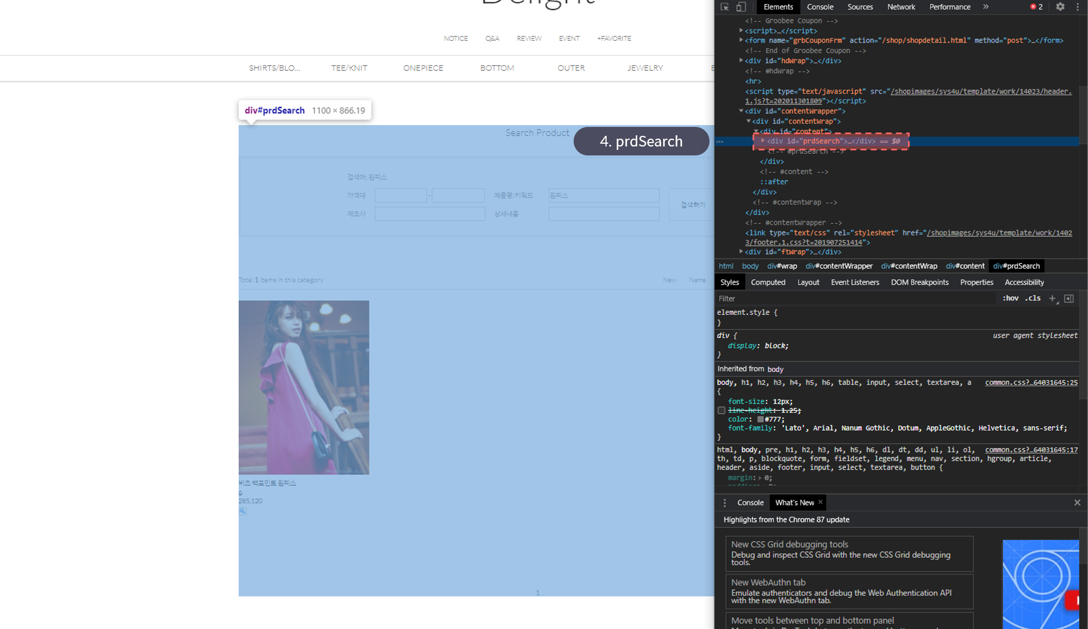1088x629 pixels.
Task: Close the bottom drawer panel
Action: (x=1077, y=503)
